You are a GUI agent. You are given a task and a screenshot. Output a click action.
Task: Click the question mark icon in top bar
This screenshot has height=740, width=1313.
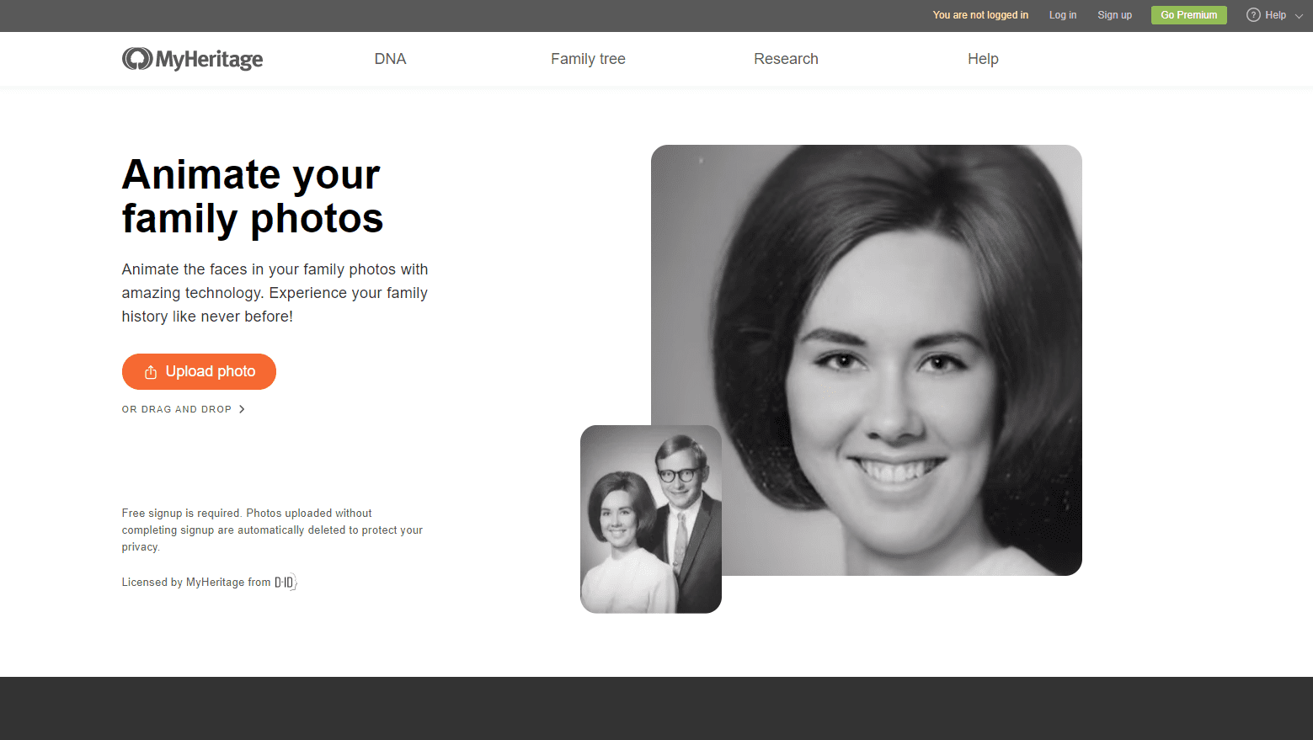[1253, 15]
